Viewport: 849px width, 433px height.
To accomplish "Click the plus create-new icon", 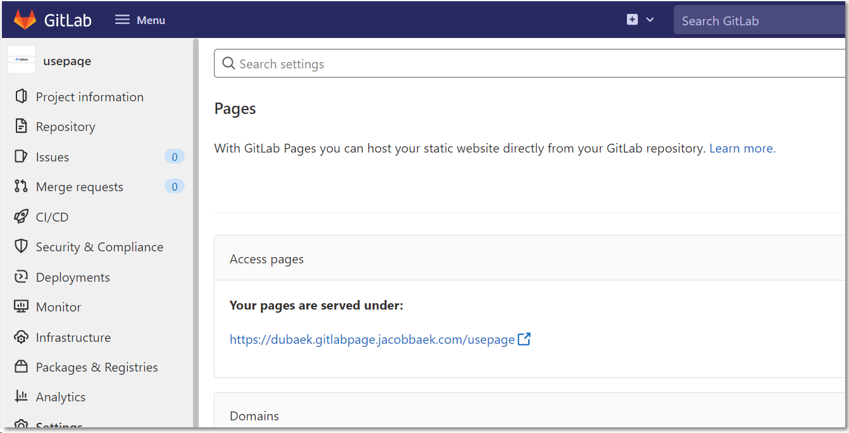I will [632, 20].
